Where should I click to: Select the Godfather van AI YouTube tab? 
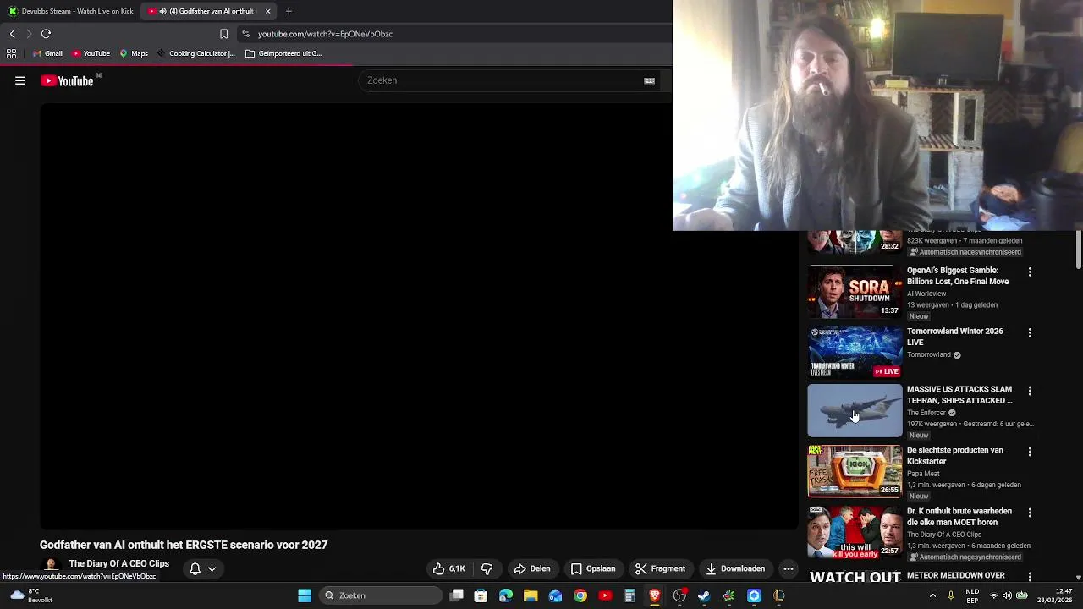pyautogui.click(x=210, y=11)
